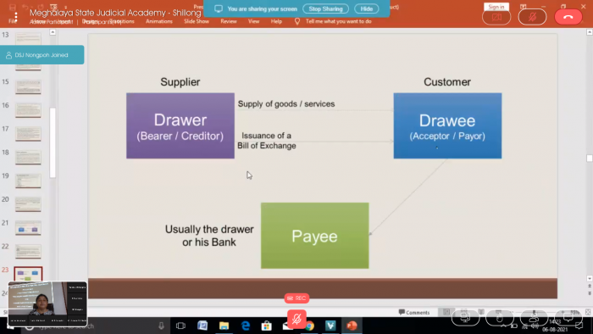Select slide 18 thumbnail

pos(28,157)
